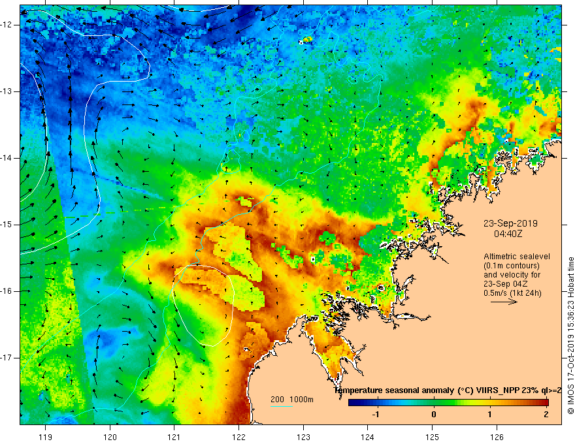Click the '0.5m/s (1kt 24h)' scale text
This screenshot has height=444, width=575.
pos(513,293)
